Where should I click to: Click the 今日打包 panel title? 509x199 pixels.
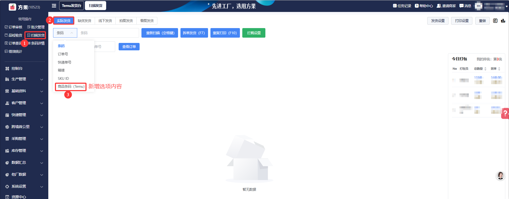click(459, 59)
